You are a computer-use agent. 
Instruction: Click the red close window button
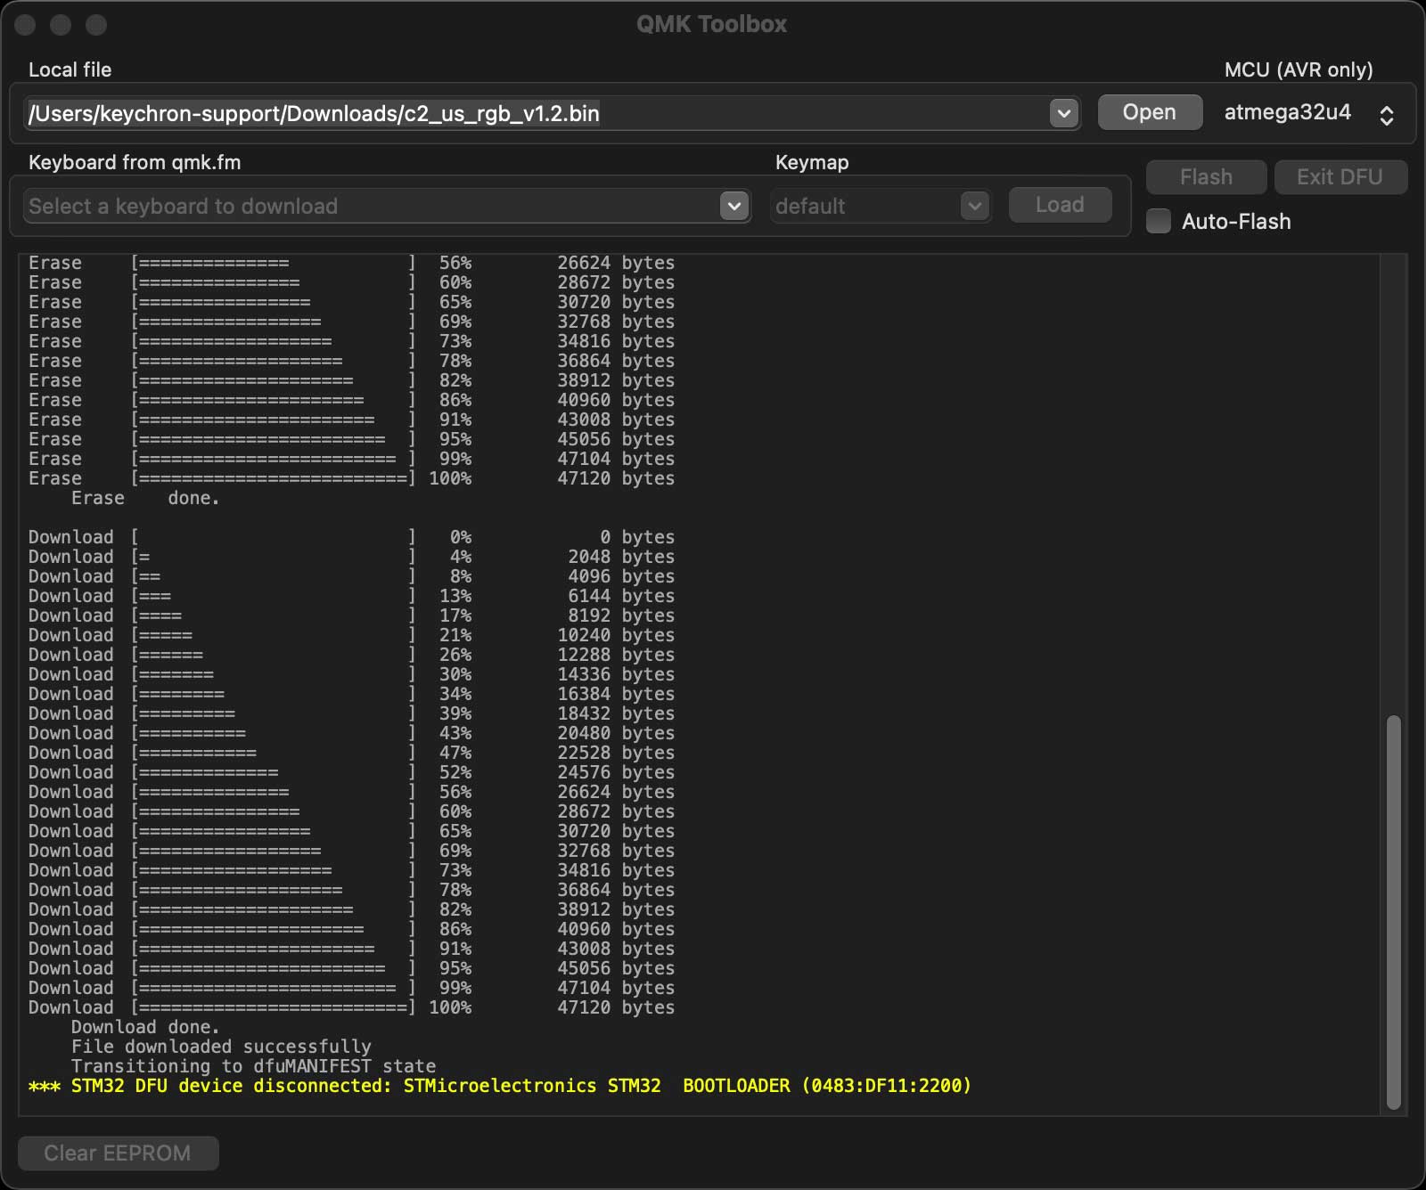coord(25,25)
